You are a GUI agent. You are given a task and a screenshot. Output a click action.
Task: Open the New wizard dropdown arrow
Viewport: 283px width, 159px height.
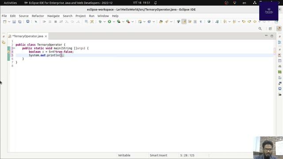(x=9, y=22)
